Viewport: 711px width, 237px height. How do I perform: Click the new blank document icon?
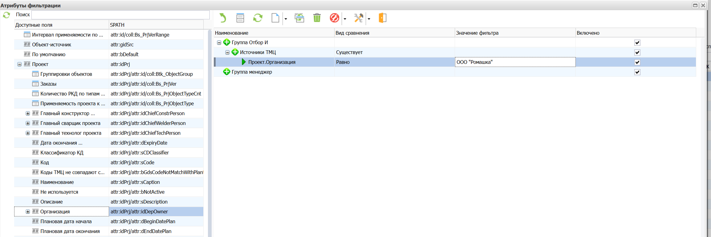click(x=275, y=18)
